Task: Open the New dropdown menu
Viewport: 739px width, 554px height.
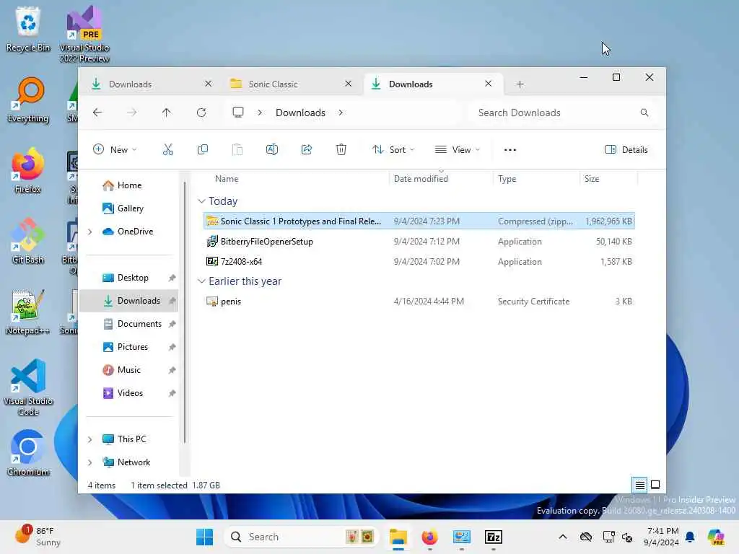Action: pos(115,150)
